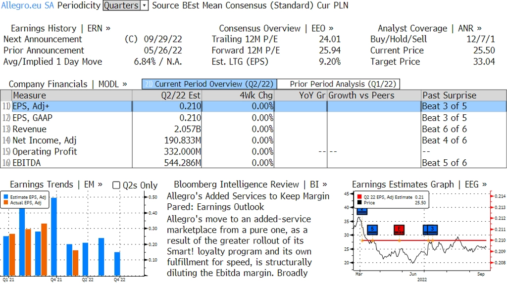Click the YoY Gr column header
The image size is (507, 284).
(x=301, y=95)
